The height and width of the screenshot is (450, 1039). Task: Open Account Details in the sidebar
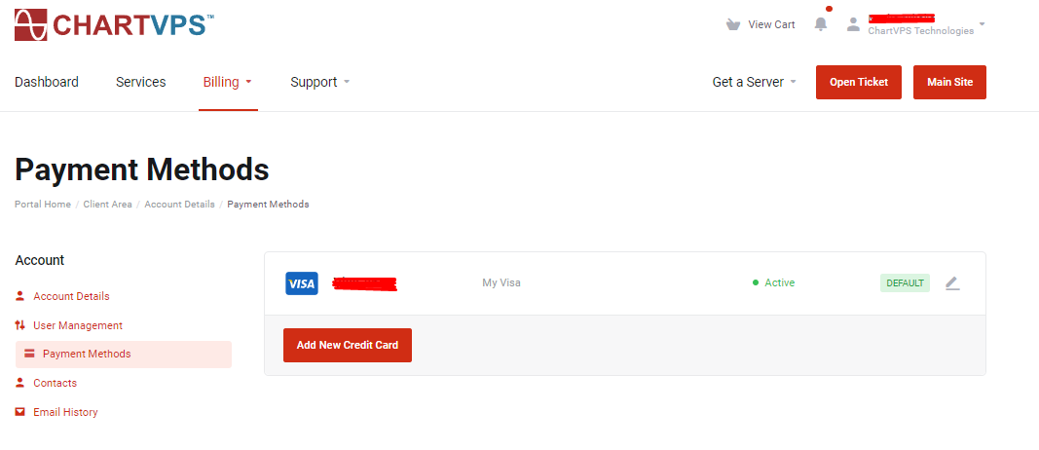coord(71,296)
